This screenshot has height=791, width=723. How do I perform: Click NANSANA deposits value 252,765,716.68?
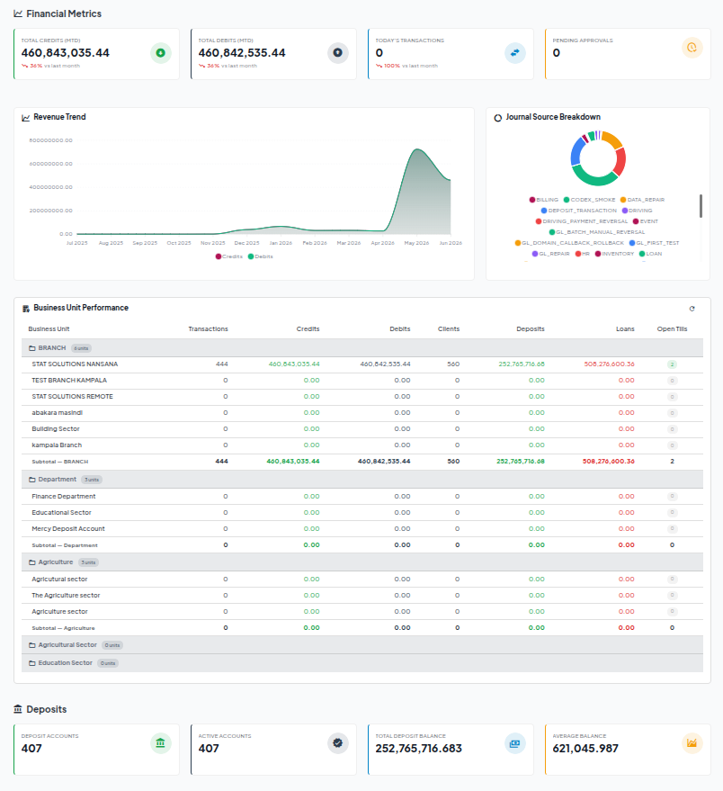click(x=522, y=364)
